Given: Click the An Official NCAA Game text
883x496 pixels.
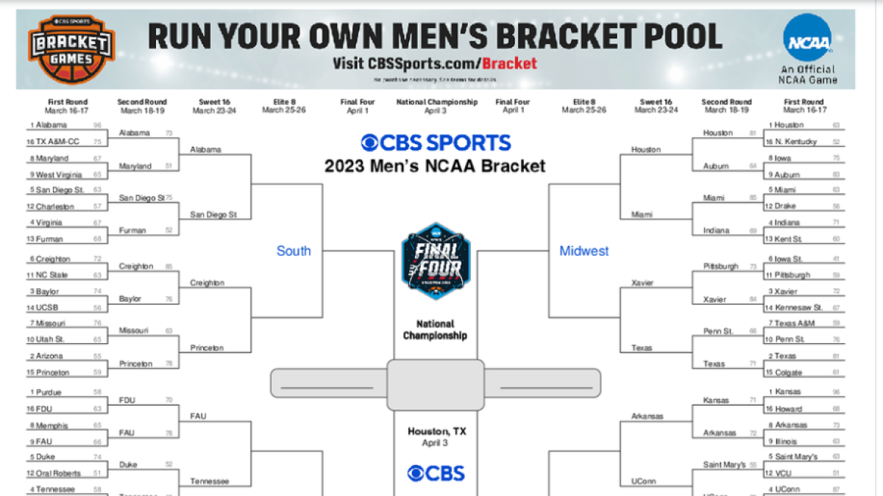Looking at the screenshot, I should [808, 74].
